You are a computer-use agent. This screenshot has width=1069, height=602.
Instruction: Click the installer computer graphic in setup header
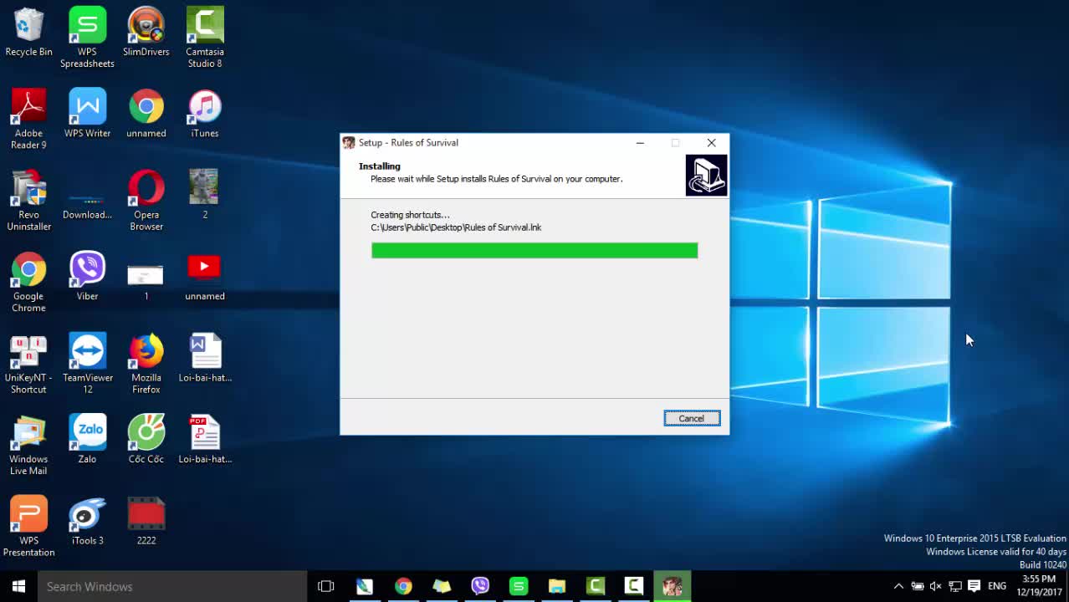click(707, 176)
